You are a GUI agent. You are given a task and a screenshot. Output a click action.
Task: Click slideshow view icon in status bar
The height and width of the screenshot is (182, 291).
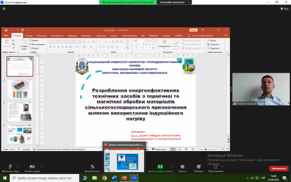click(193, 149)
